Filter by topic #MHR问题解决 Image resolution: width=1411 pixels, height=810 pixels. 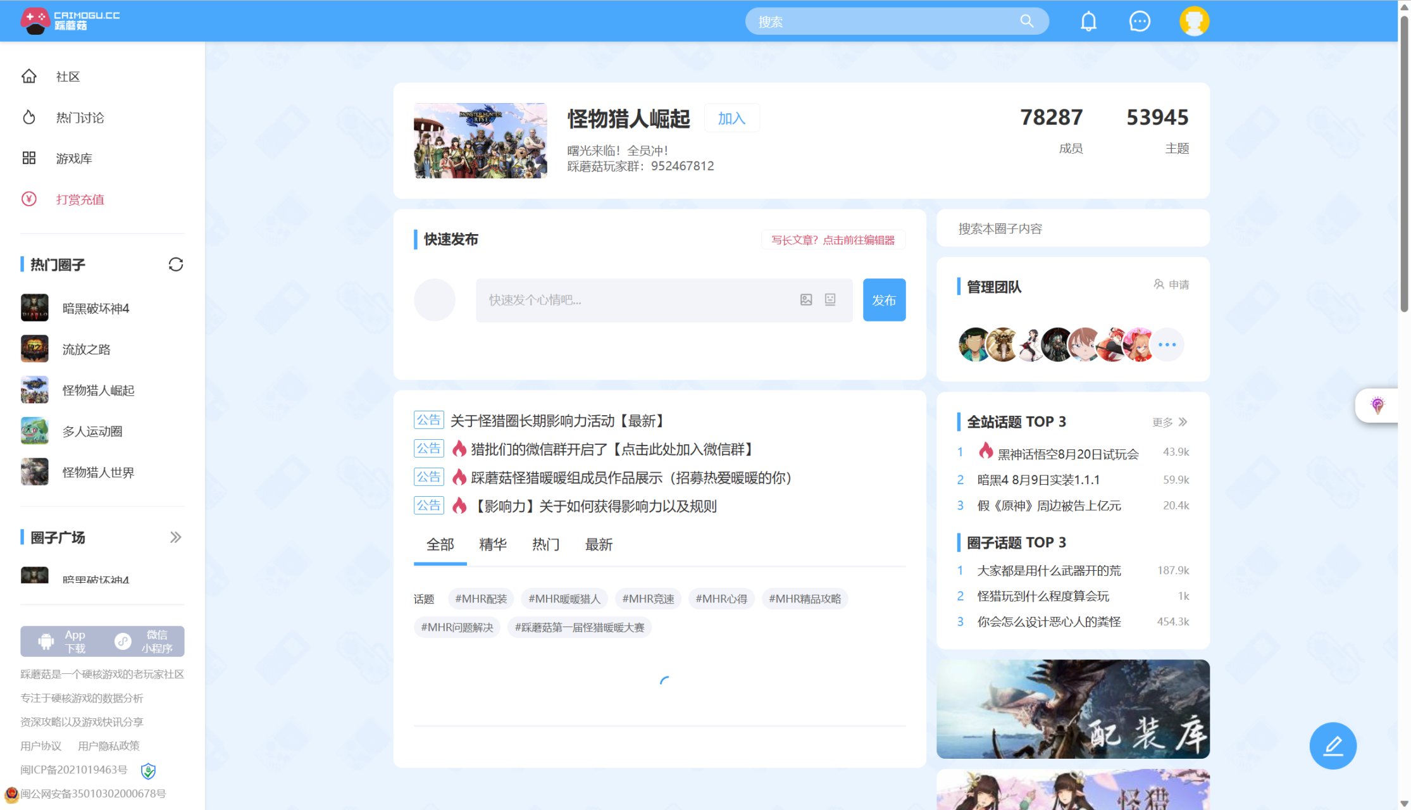coord(457,627)
